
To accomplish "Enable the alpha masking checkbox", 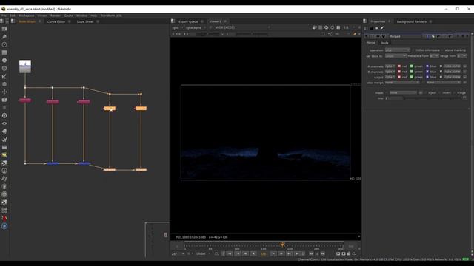I will [442, 50].
